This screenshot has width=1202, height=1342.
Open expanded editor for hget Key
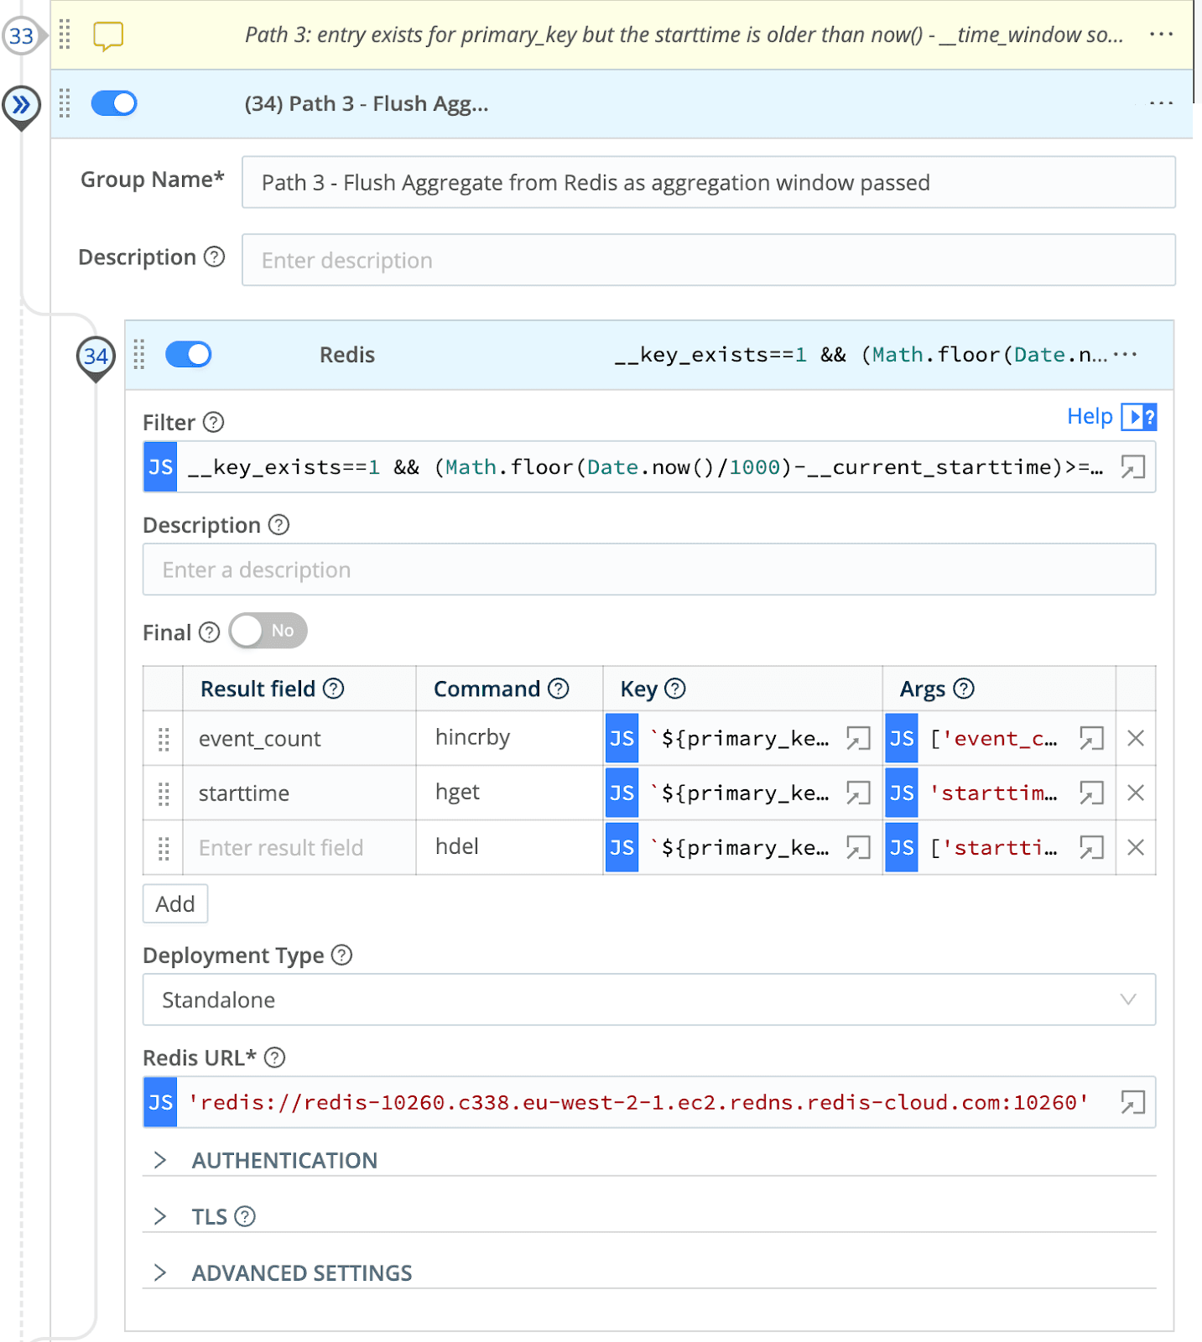coord(858,793)
